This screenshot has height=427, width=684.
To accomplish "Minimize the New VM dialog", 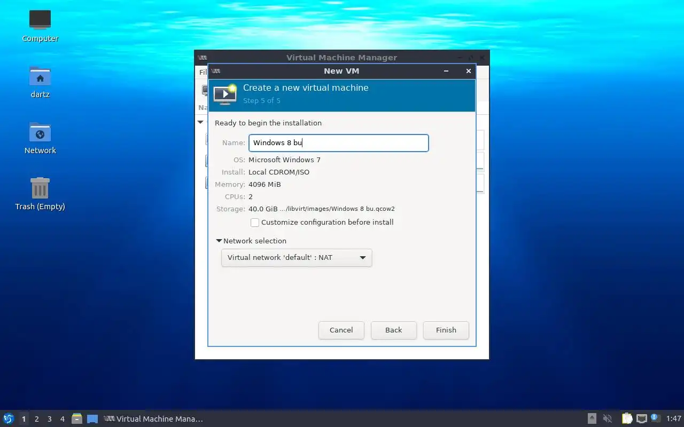I will click(x=446, y=71).
